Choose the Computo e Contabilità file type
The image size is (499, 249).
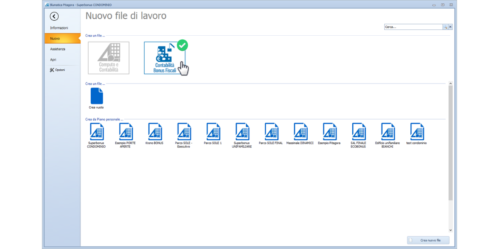pos(109,58)
